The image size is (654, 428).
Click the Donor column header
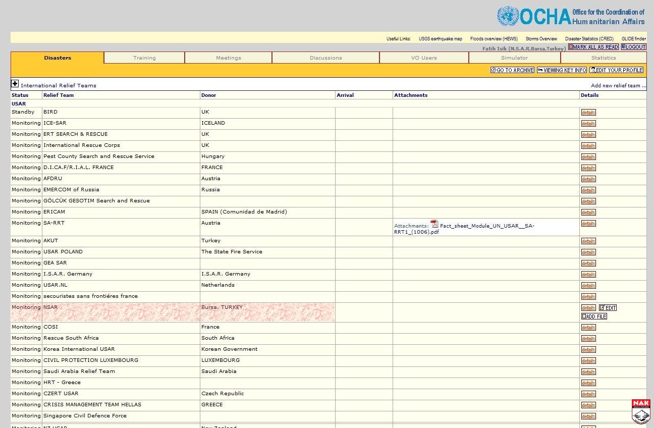tap(208, 95)
